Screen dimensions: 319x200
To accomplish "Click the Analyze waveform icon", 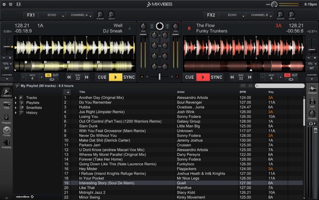I will [x=312, y=90].
